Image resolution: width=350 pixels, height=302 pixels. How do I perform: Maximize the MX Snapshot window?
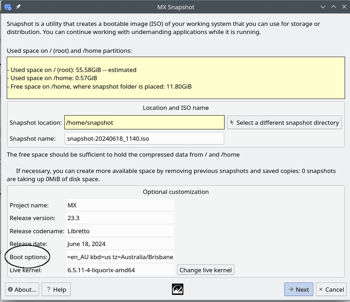(333, 7)
